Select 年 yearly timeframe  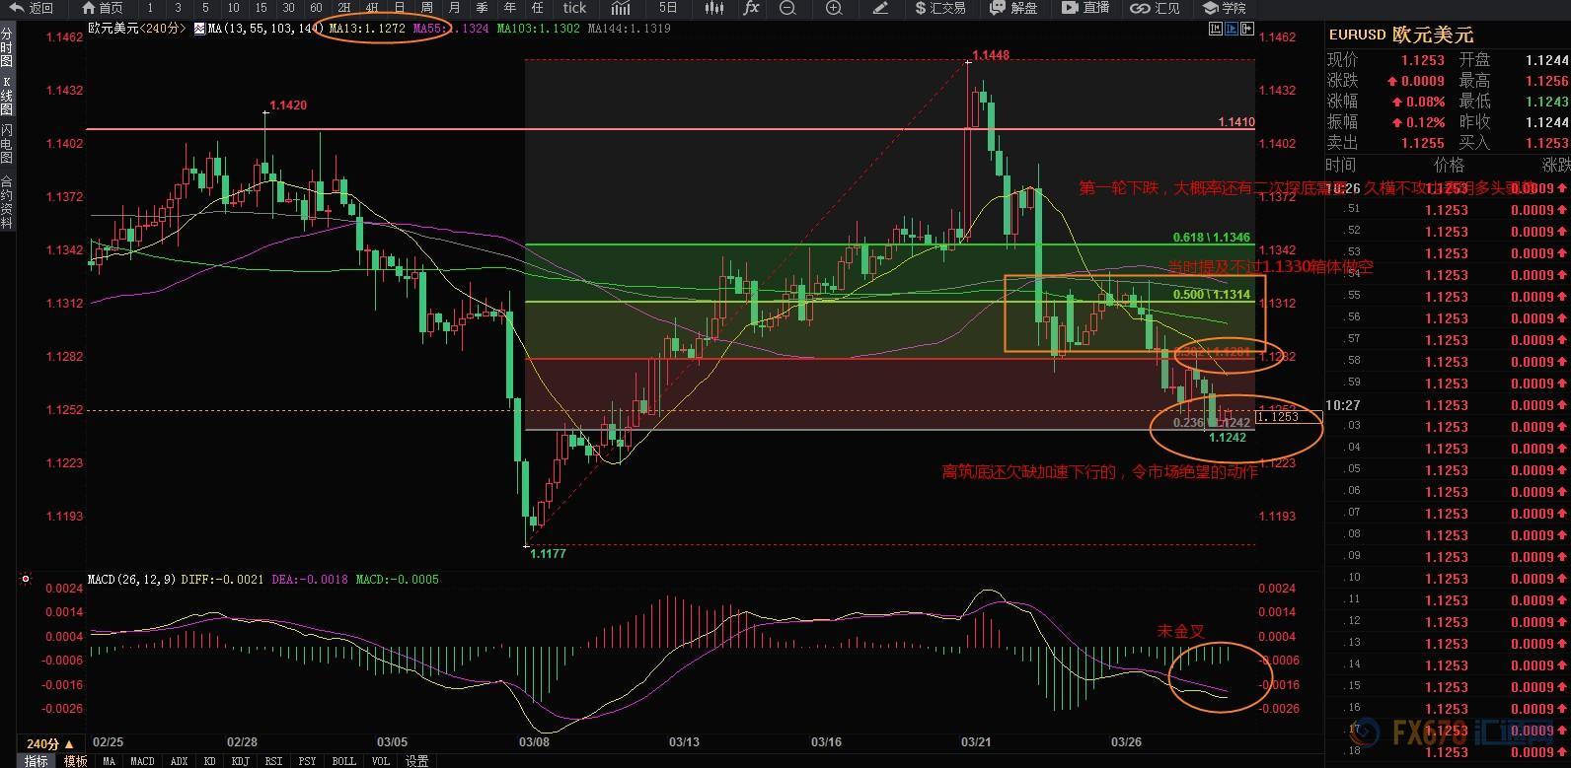(x=509, y=8)
